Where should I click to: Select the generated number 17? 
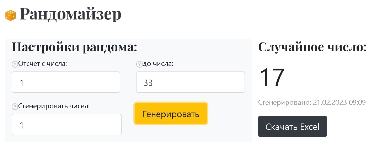pos(272,78)
